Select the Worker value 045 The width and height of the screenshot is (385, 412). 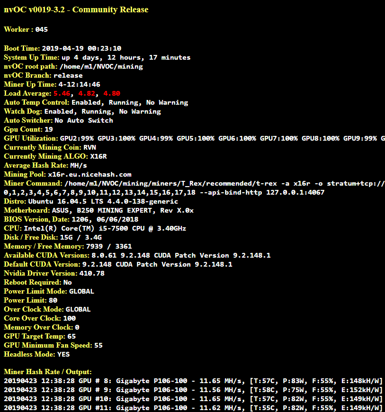[x=42, y=29]
